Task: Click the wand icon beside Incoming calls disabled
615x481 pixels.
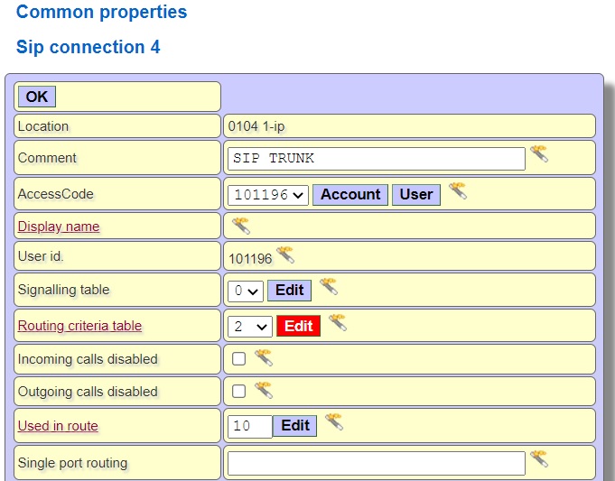Action: click(264, 357)
